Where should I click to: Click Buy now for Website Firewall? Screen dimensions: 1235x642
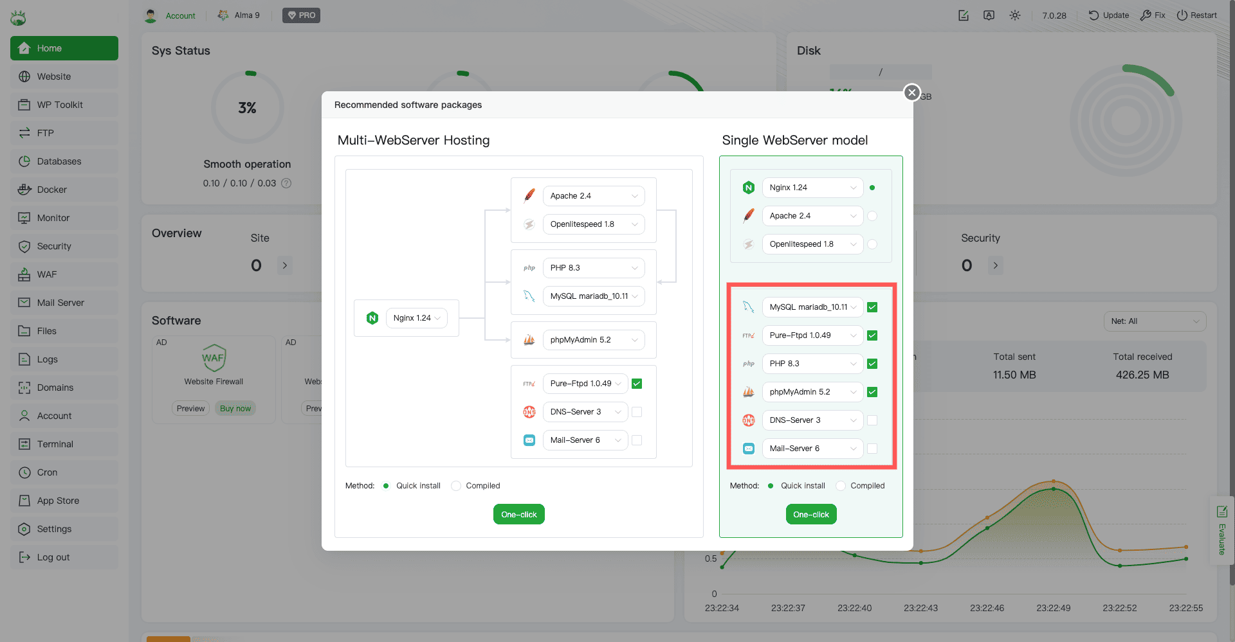(x=235, y=409)
